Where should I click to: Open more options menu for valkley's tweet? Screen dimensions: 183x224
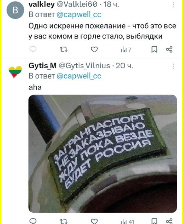(173, 5)
